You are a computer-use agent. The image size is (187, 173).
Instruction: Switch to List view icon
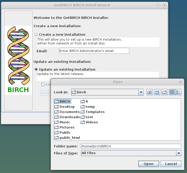pos(172,92)
